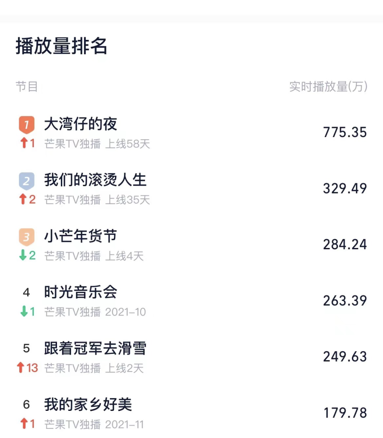This screenshot has height=438, width=383.
Task: Open the show 跟着冠军去滑雪
Action: pyautogui.click(x=96, y=348)
